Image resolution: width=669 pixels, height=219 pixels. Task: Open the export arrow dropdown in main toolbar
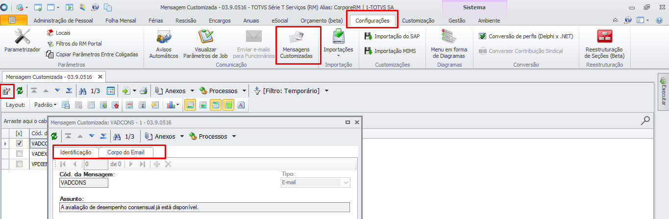tap(134, 91)
